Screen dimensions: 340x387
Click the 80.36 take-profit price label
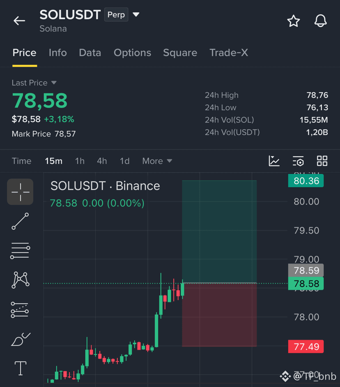[x=306, y=181]
